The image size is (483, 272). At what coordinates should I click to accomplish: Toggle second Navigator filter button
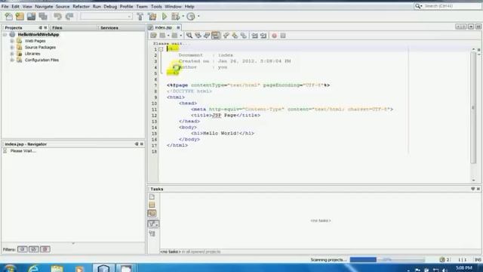[33, 249]
